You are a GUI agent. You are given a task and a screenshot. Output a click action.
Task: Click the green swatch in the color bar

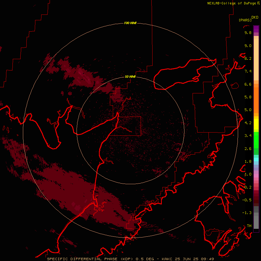point(256,140)
